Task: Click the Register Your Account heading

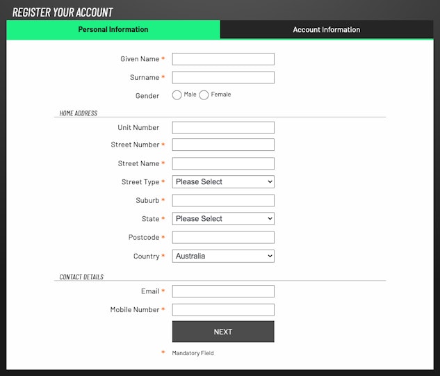Action: tap(63, 12)
